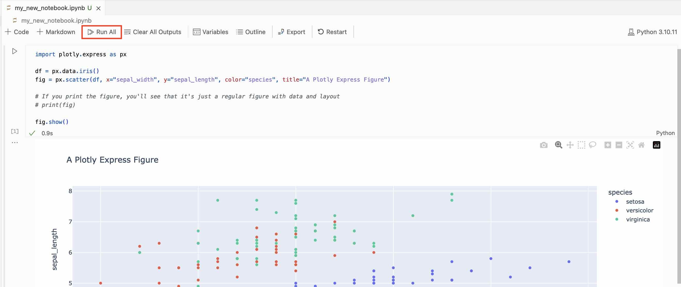Click Clear All Outputs
The width and height of the screenshot is (681, 287).
click(x=153, y=32)
